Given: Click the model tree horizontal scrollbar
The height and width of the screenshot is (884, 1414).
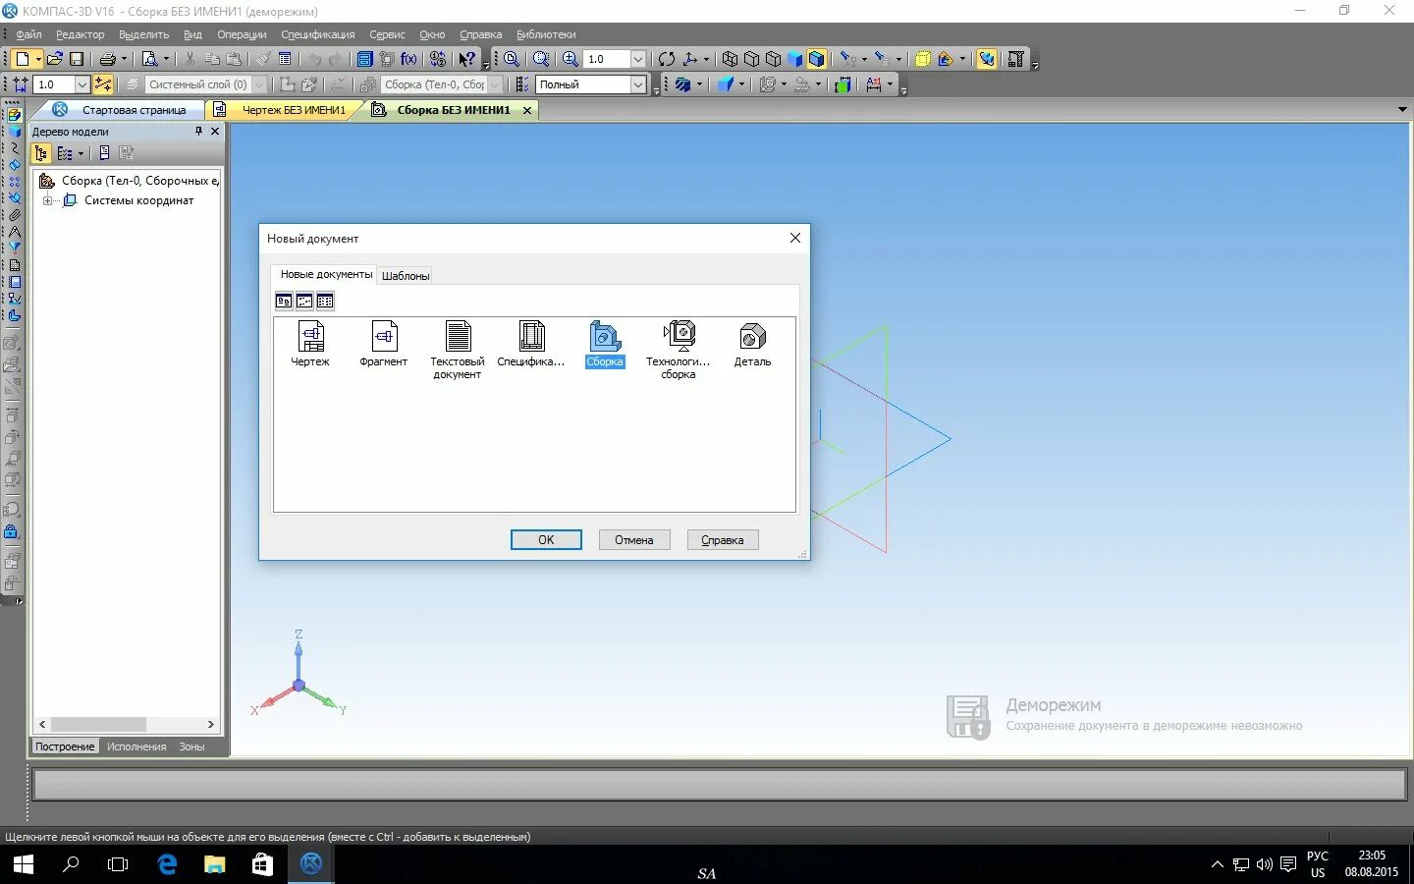Looking at the screenshot, I should click(x=126, y=725).
